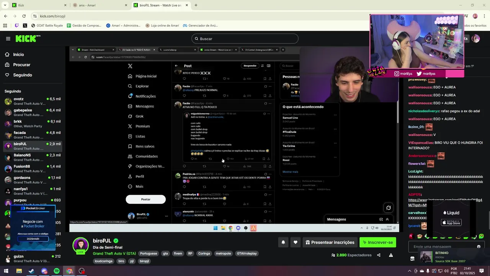Open the ovotz followed channel
The height and width of the screenshot is (276, 490).
(x=33, y=101)
